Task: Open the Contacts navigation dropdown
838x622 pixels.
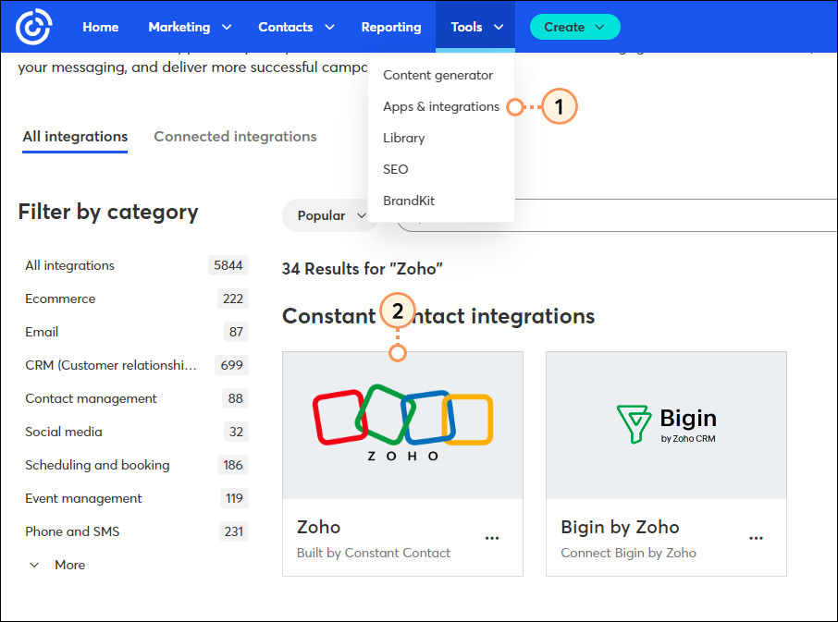Action: pyautogui.click(x=296, y=27)
